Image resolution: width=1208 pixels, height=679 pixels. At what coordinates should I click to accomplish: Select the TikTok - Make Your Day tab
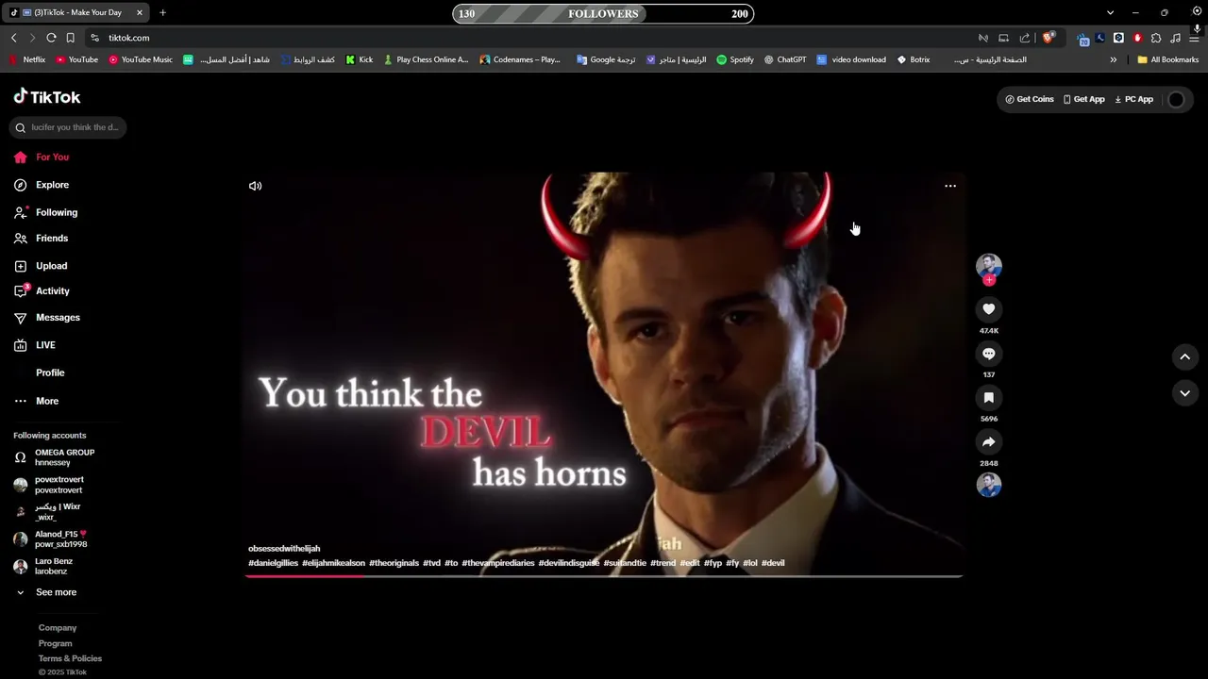(76, 13)
